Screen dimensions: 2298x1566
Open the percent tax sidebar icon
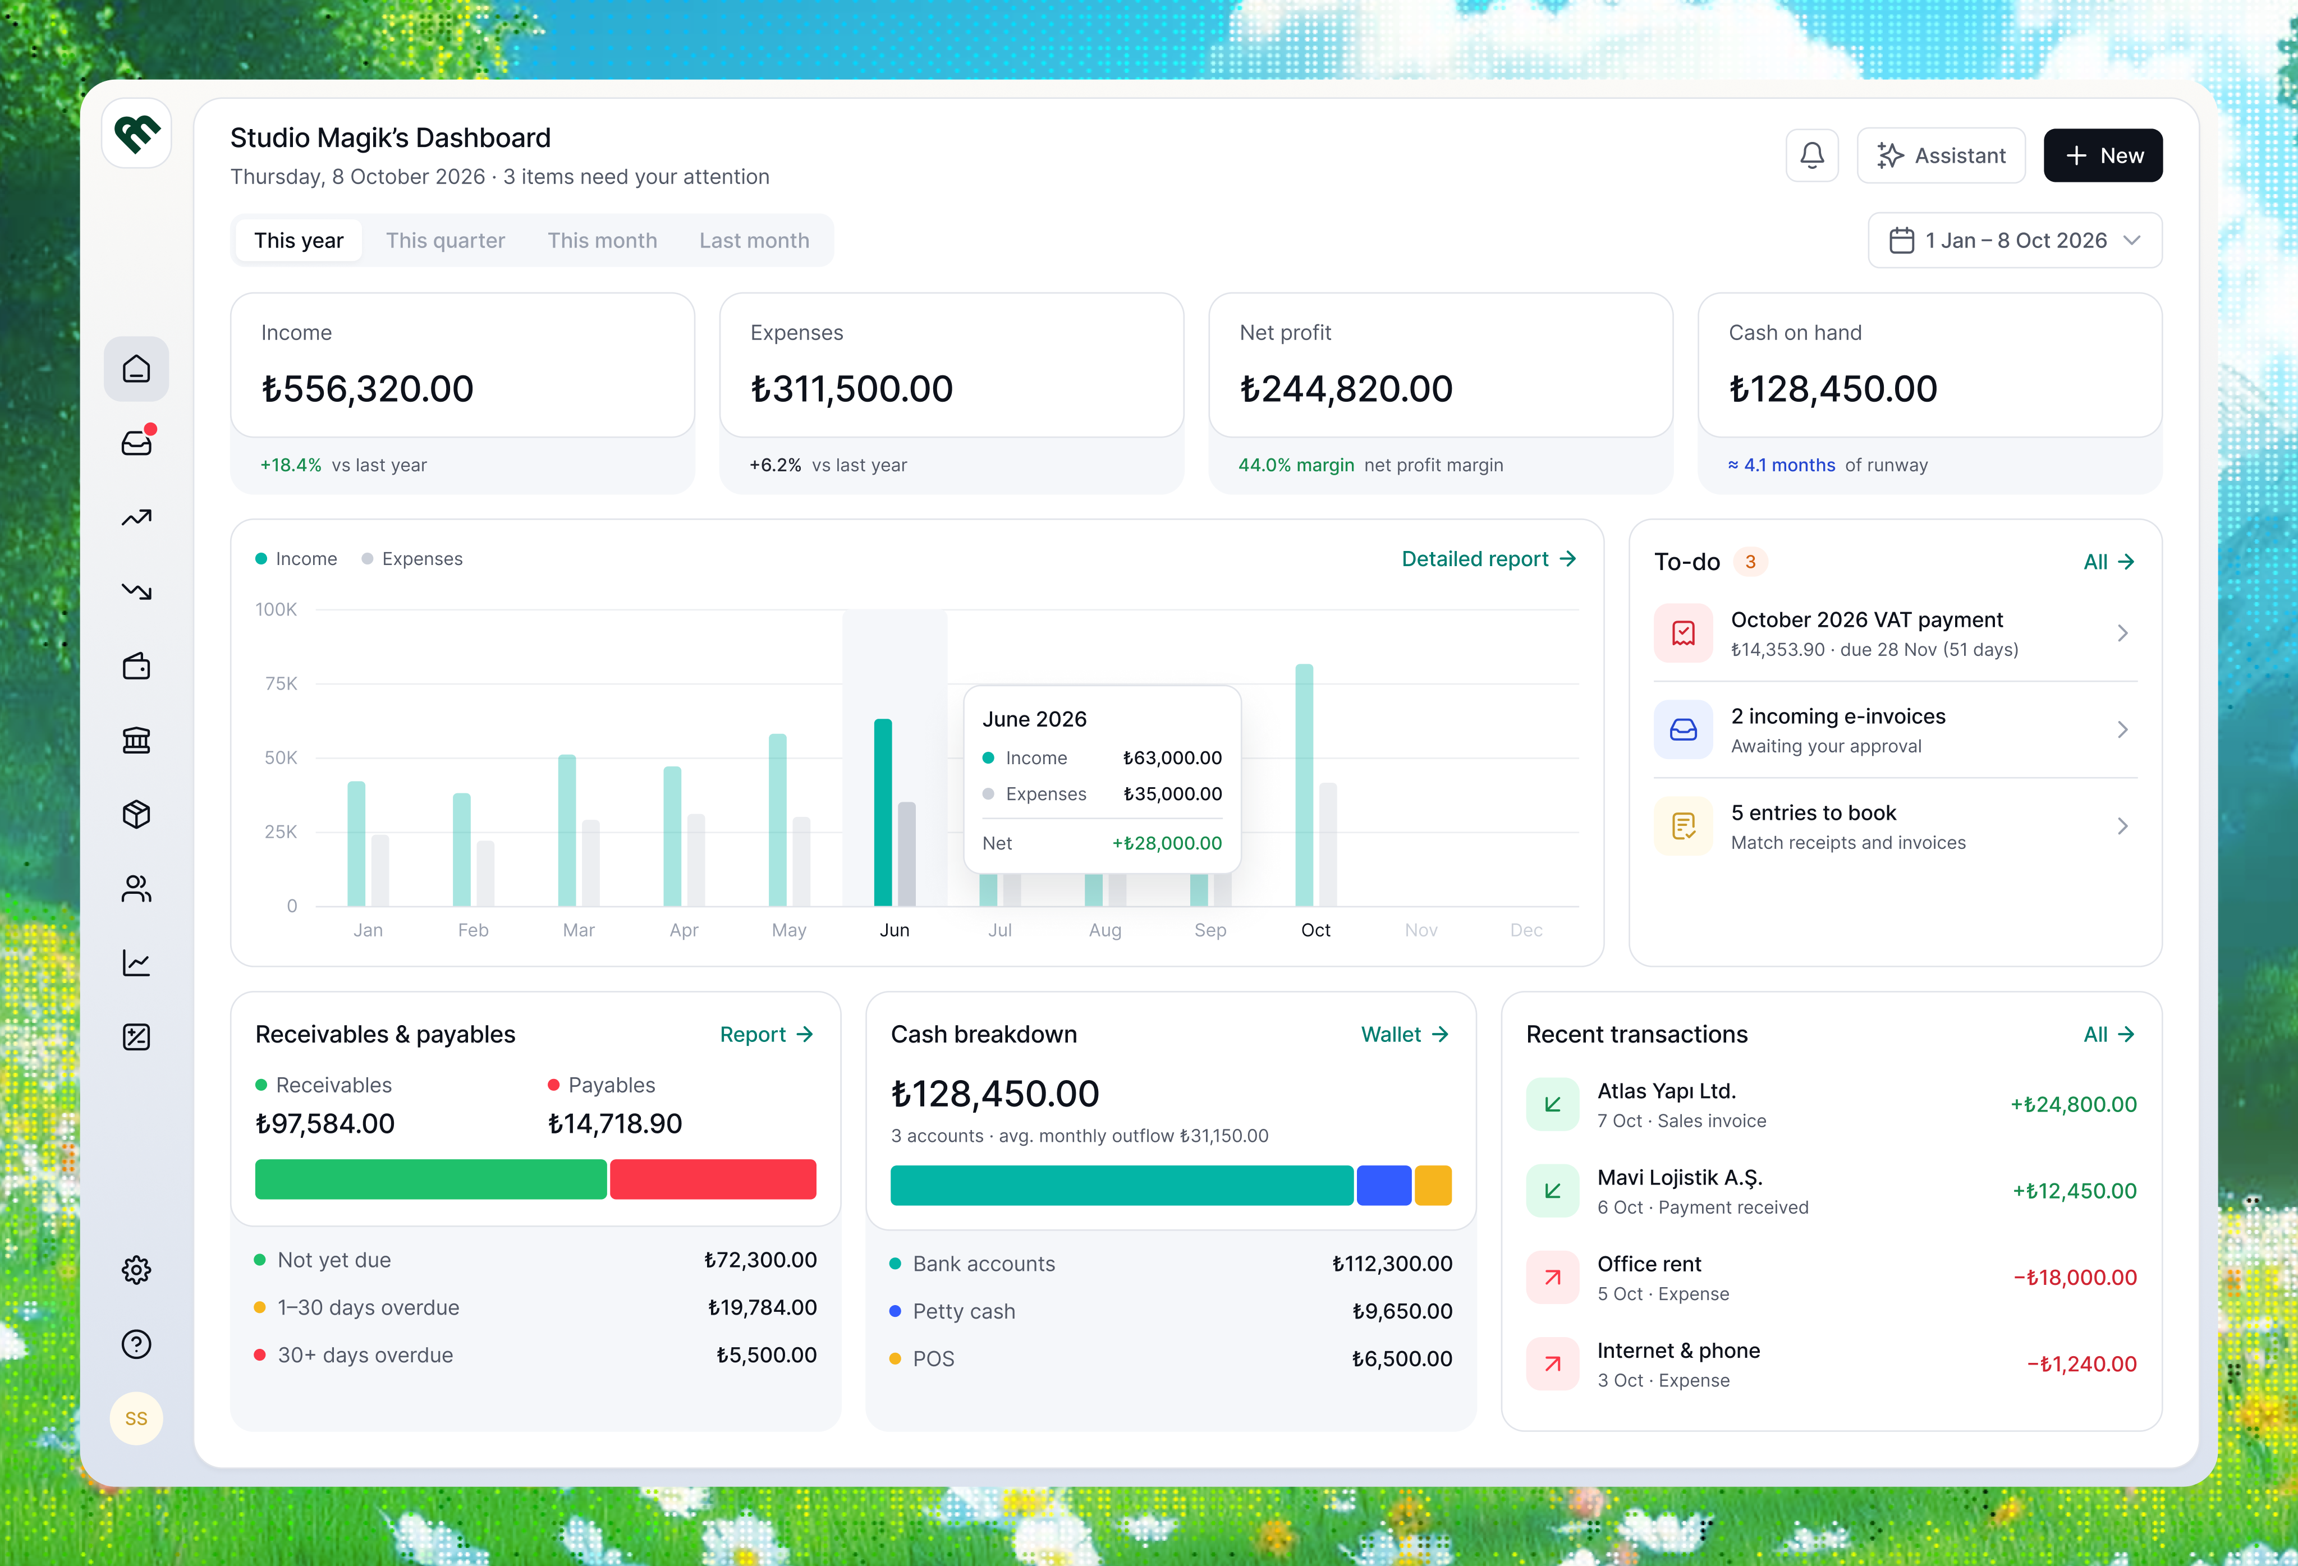[136, 1037]
